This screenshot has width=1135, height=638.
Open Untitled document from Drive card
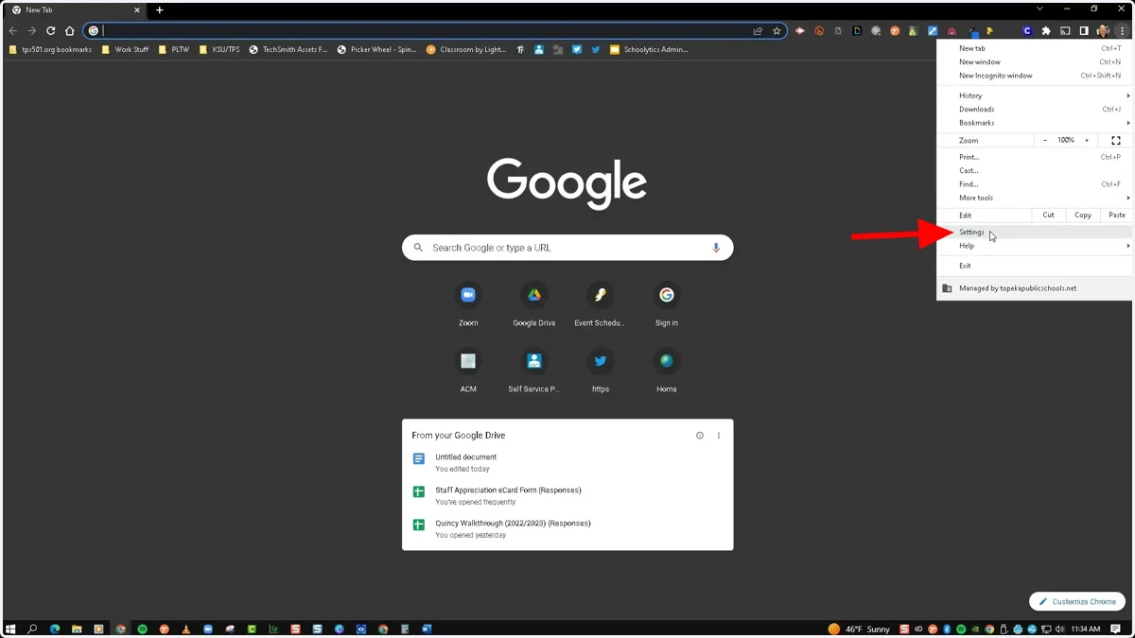tap(567, 462)
